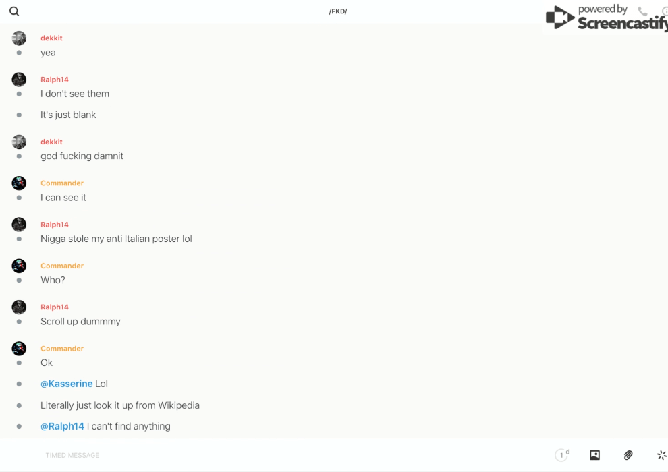The image size is (668, 472).
Task: Select the Ralph14 name above 'I don't see them'
Action: [x=55, y=80]
